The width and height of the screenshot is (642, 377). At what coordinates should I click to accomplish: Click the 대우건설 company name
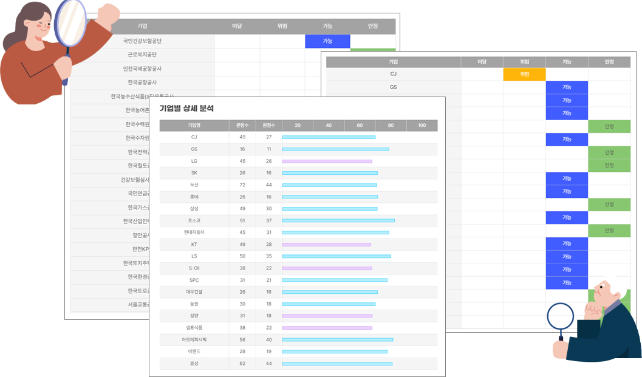tap(194, 292)
